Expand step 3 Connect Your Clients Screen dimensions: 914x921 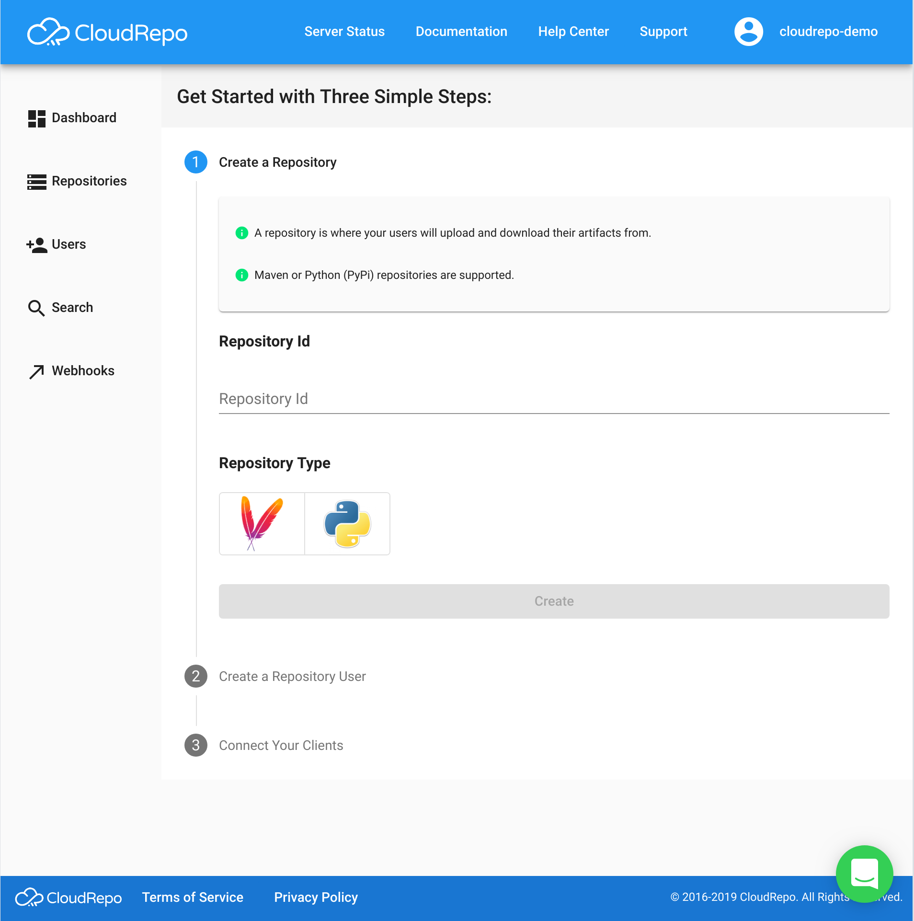(281, 746)
